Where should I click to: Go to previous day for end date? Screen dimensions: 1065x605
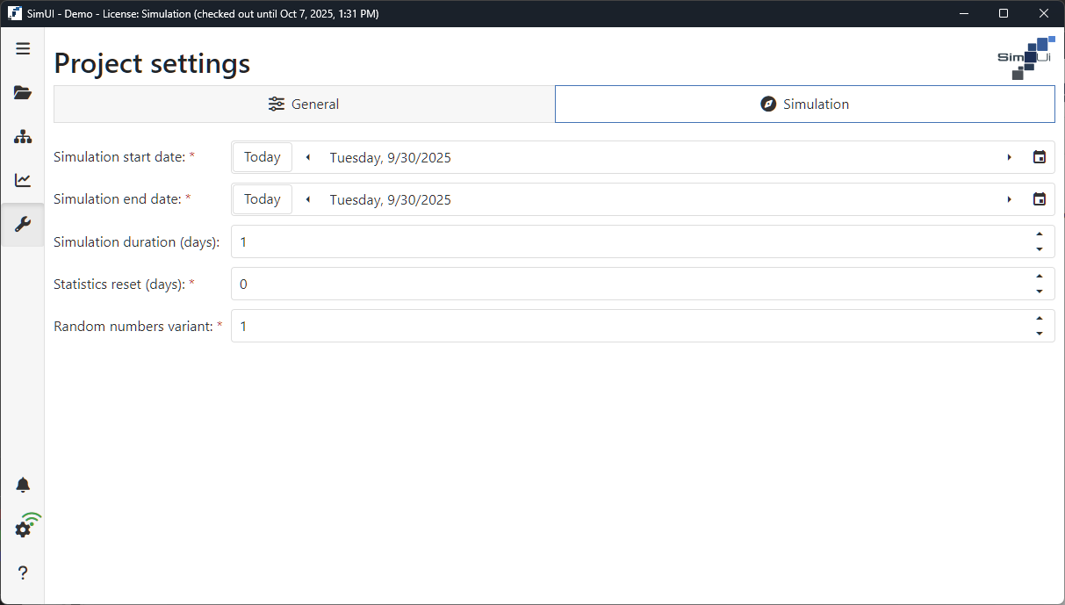coord(308,199)
